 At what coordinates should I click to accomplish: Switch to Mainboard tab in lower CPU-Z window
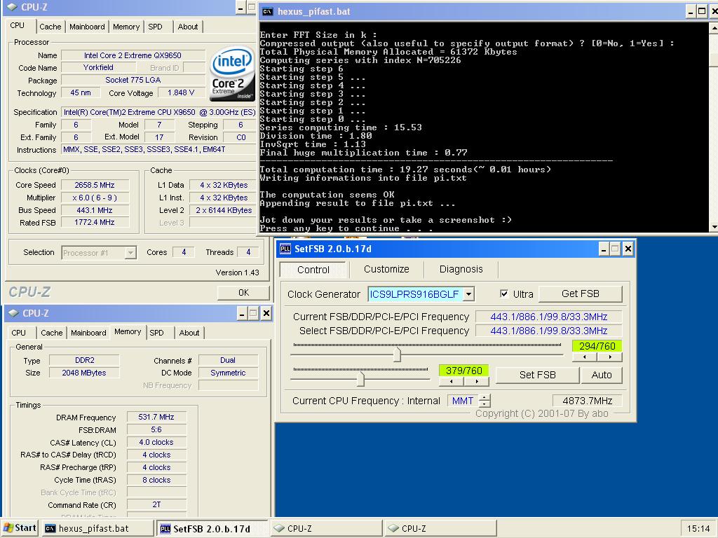pyautogui.click(x=88, y=333)
